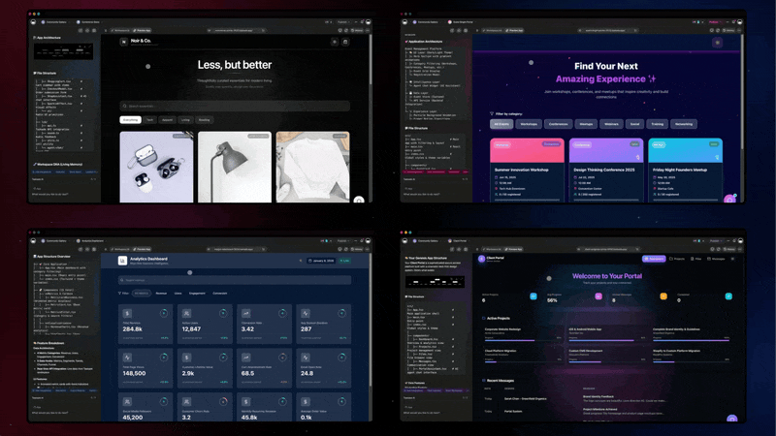Click the Total Revenue card dollar icon
The image size is (776, 436).
click(x=128, y=313)
